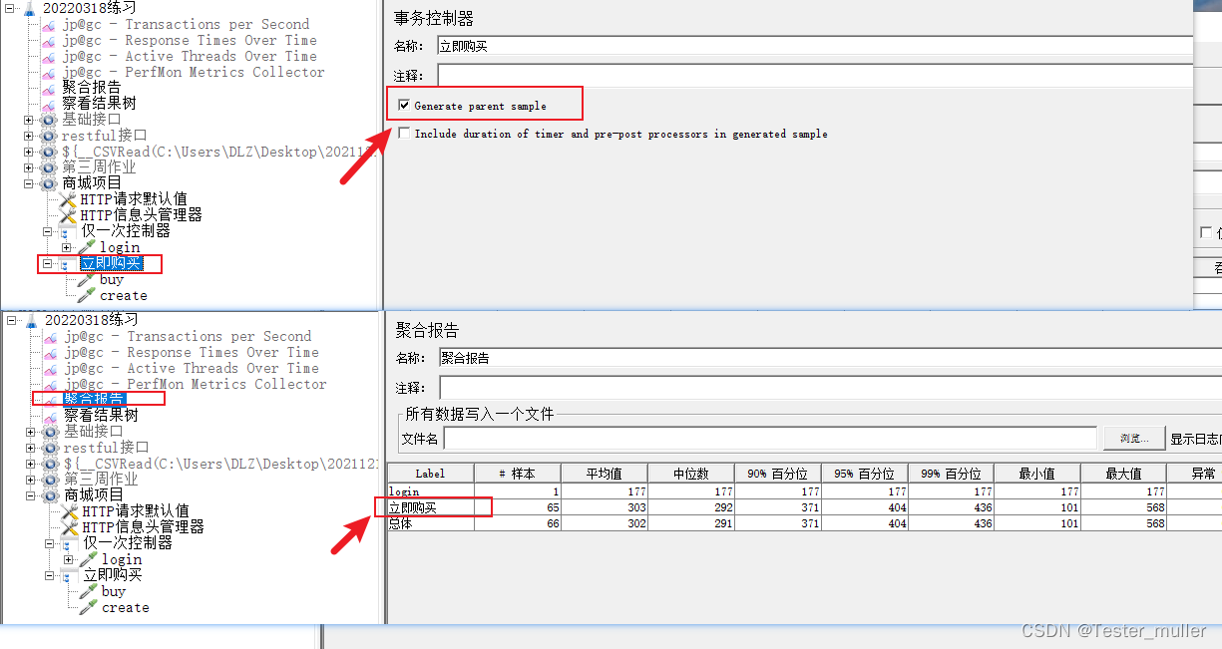Click the 文件名 input field
The width and height of the screenshot is (1222, 649).
click(x=770, y=439)
